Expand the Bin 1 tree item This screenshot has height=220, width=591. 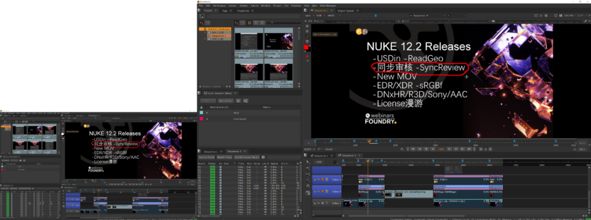[205, 32]
